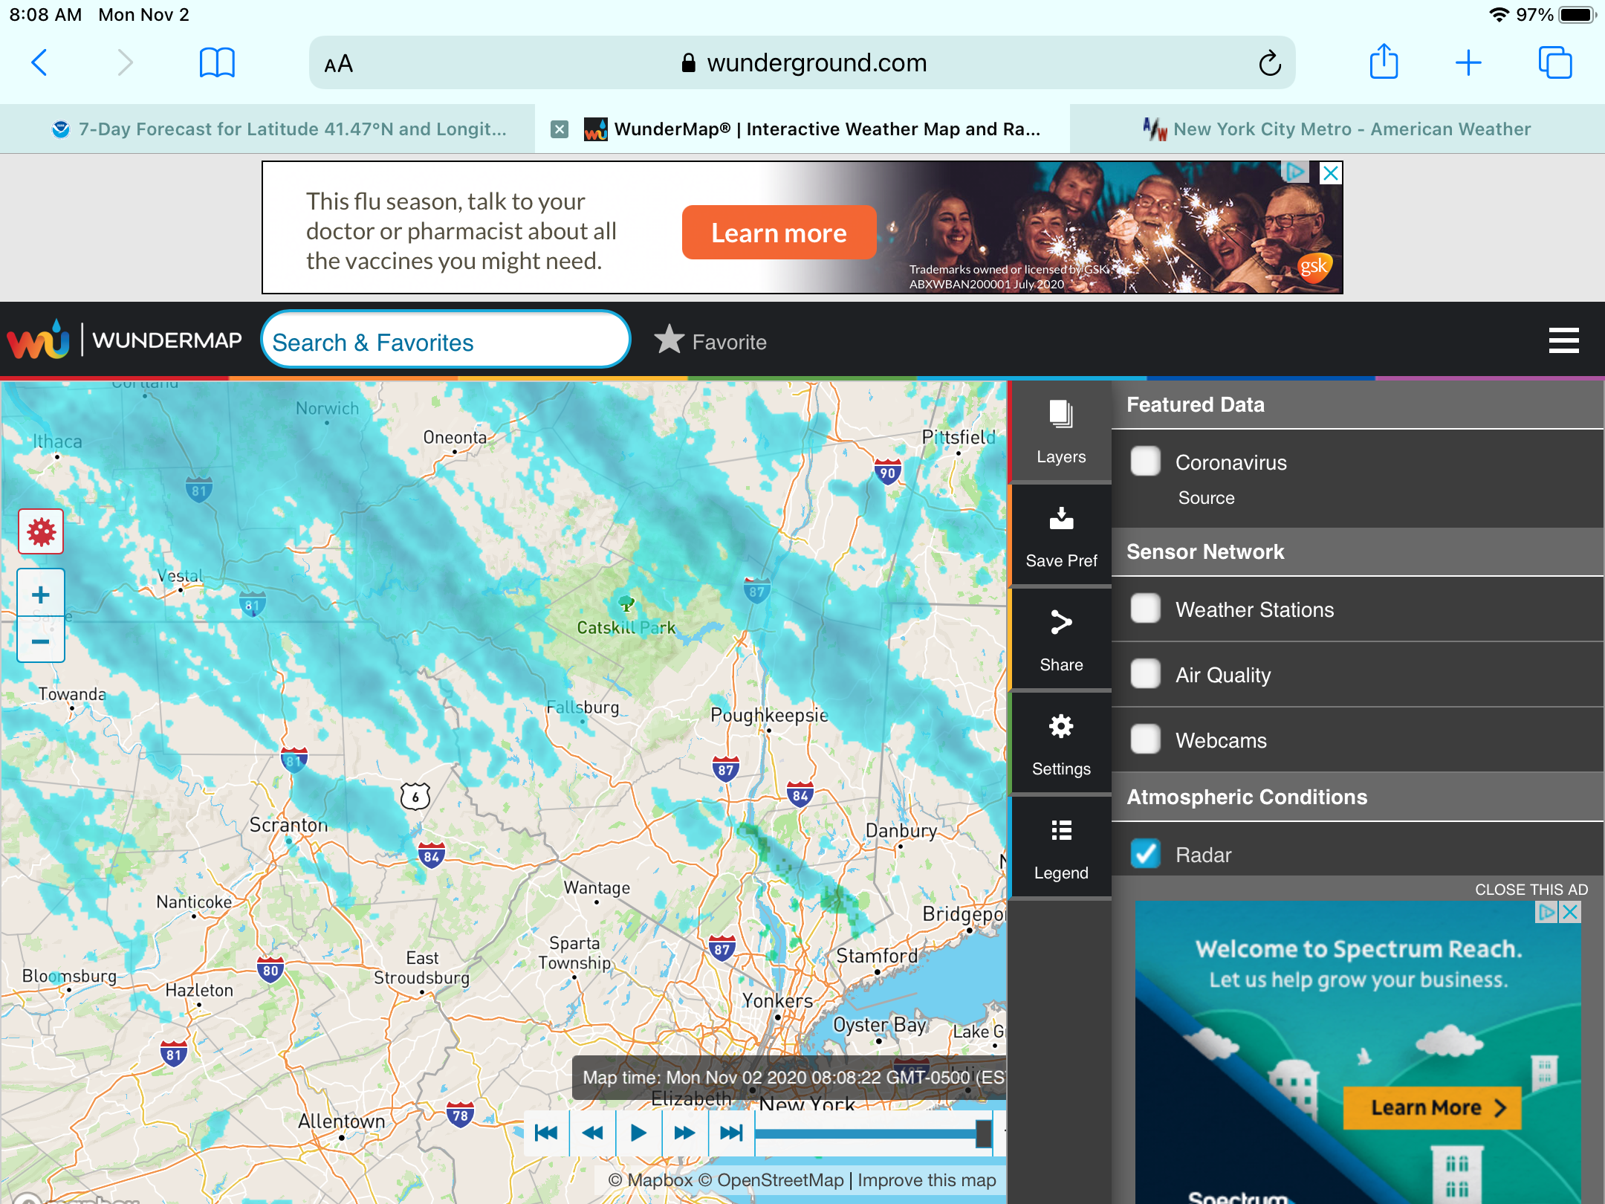Click the Scranton label on map
The image size is (1605, 1204).
(288, 825)
